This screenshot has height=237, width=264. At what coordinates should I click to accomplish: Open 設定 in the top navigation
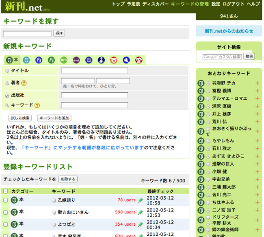pyautogui.click(x=216, y=4)
